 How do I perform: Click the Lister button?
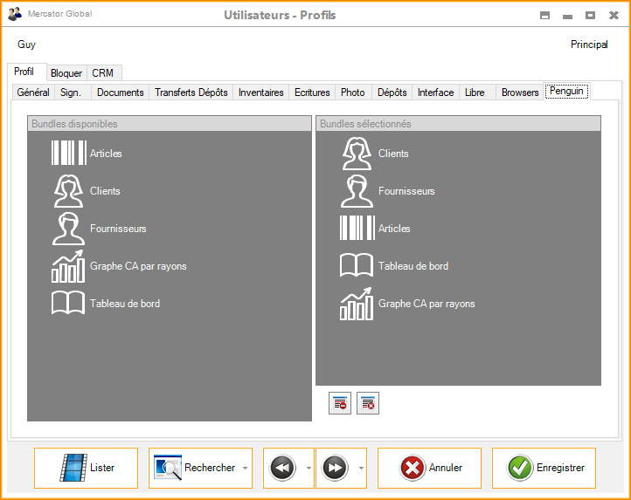(86, 469)
